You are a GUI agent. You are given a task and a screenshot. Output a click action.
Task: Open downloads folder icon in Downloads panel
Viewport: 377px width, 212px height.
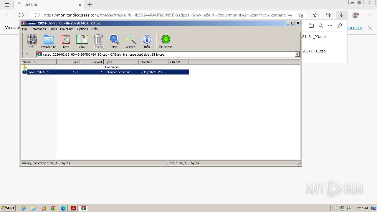311,26
